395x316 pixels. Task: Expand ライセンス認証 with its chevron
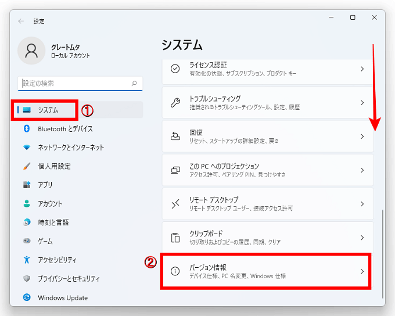362,69
